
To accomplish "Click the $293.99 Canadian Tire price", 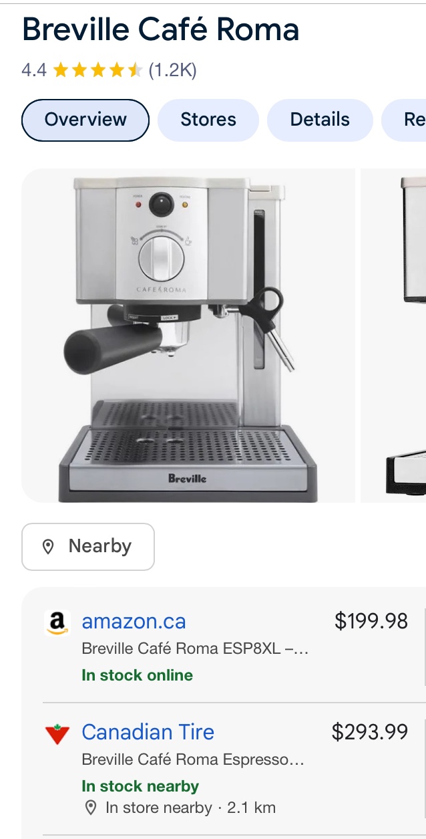I will coord(370,732).
